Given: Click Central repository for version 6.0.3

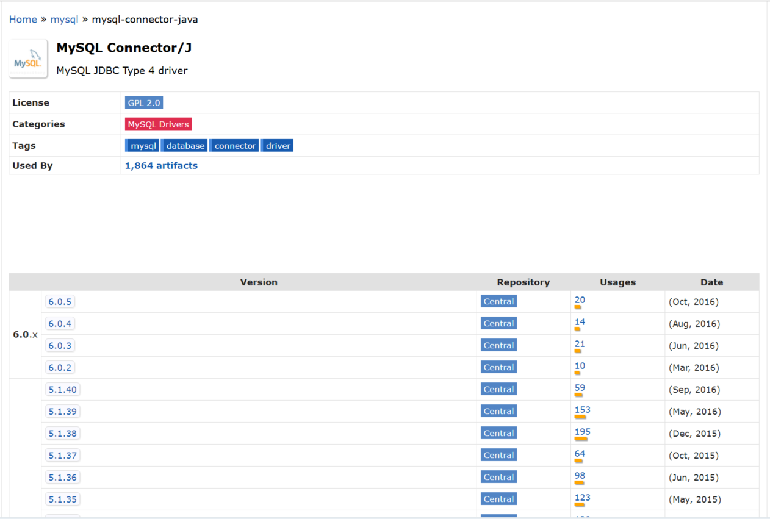Looking at the screenshot, I should (x=498, y=346).
